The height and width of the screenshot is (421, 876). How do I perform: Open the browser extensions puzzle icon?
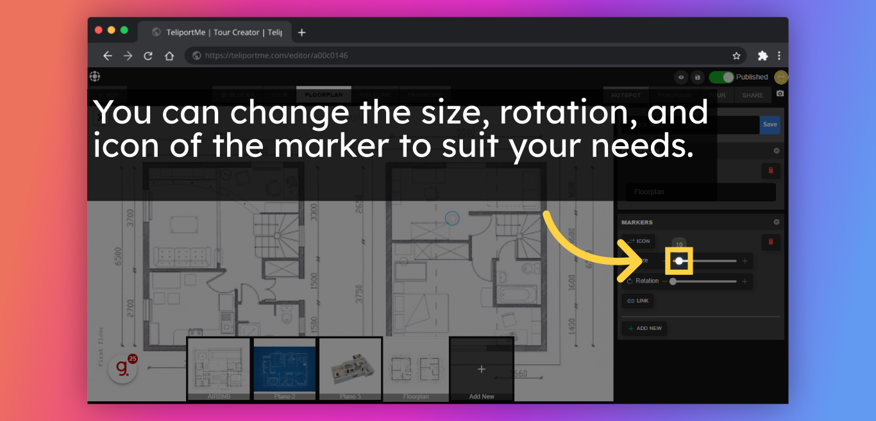click(762, 56)
